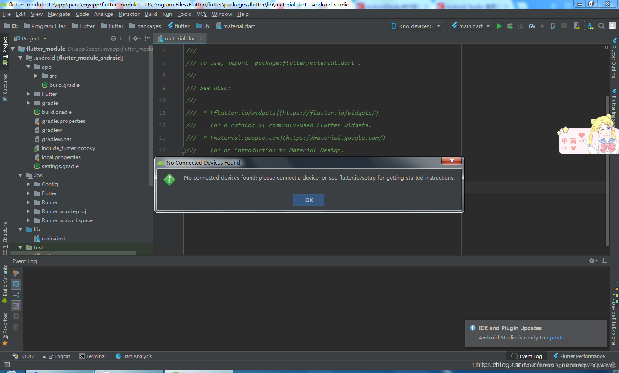Click the editor vertical scrollbar

607,170
